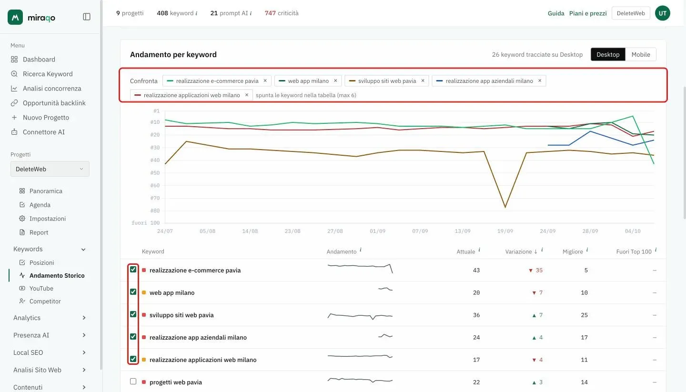Image resolution: width=686 pixels, height=392 pixels.
Task: Click the Dashboard grid icon
Action: 14,60
